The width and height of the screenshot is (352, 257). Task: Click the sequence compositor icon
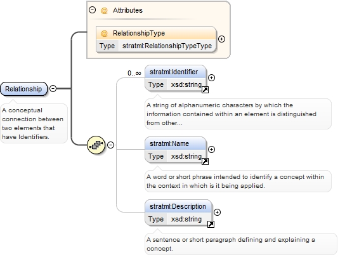[x=96, y=145]
